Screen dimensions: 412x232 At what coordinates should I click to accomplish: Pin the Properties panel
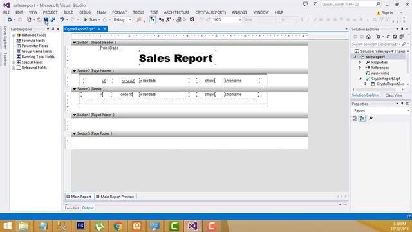[x=402, y=104]
